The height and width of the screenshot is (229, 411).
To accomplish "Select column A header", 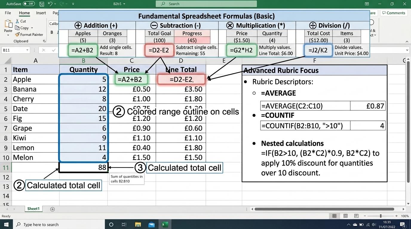I will tap(36, 61).
